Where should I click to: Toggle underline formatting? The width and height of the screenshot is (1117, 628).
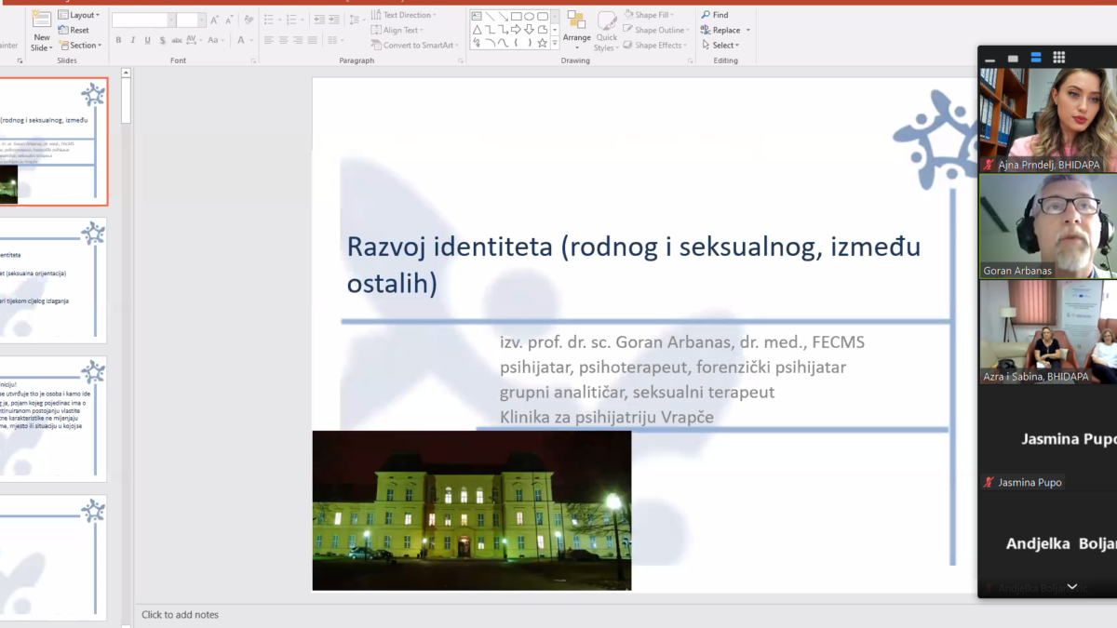coord(148,40)
